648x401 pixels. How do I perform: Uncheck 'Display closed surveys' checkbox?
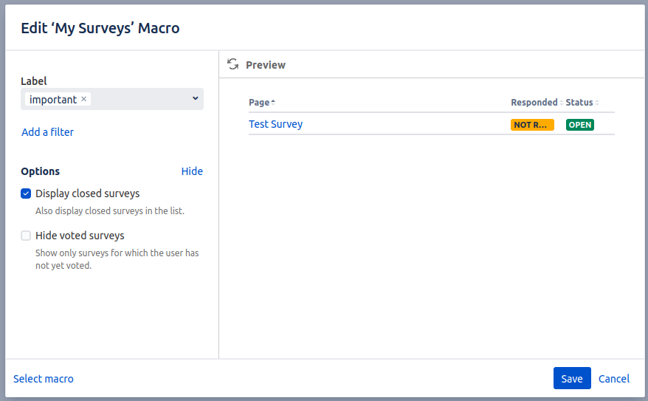click(26, 193)
